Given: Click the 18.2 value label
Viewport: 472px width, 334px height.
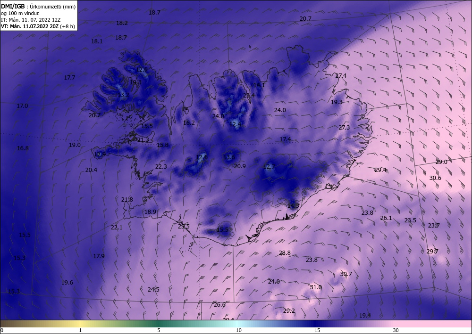Looking at the screenshot, I should [122, 23].
